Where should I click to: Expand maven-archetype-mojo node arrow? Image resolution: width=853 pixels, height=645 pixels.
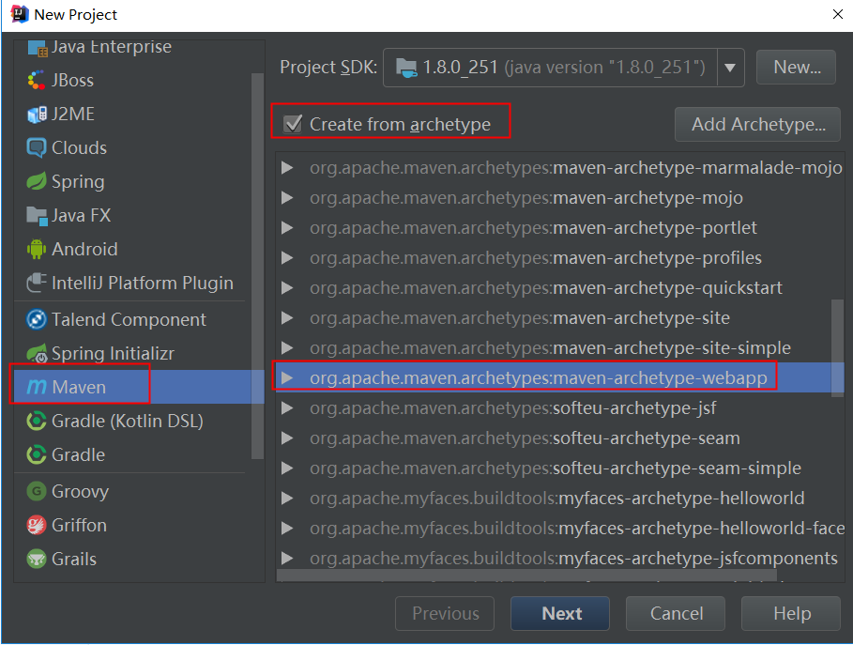287,197
